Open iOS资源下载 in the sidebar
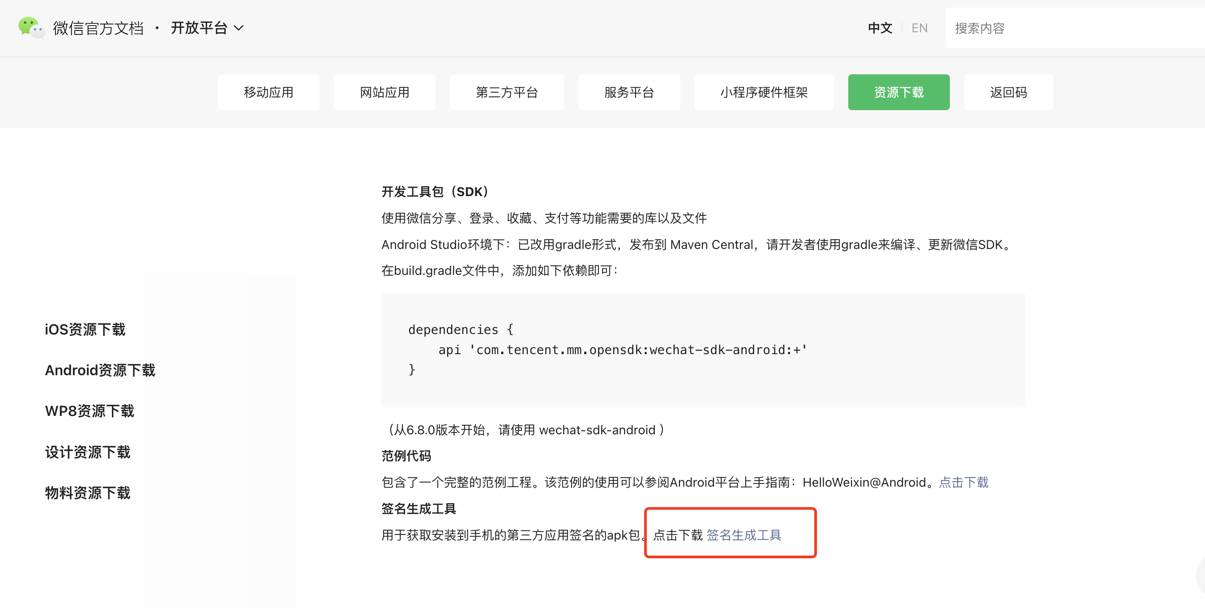 85,330
